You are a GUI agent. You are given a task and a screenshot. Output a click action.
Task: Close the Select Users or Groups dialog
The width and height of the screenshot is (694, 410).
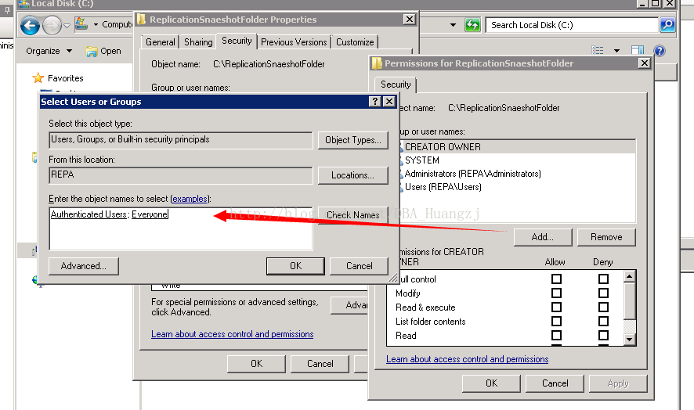[x=389, y=101]
